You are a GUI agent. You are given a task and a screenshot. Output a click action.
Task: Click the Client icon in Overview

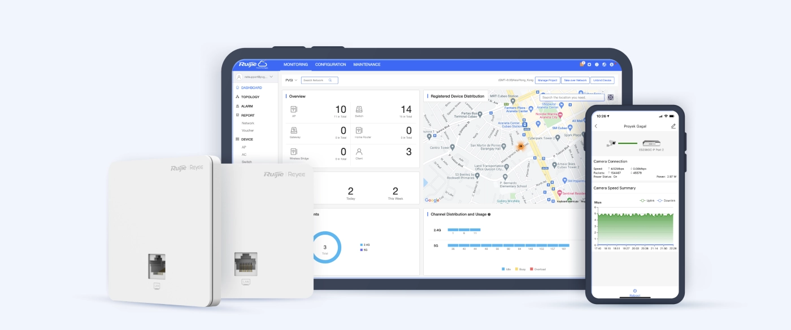click(359, 151)
